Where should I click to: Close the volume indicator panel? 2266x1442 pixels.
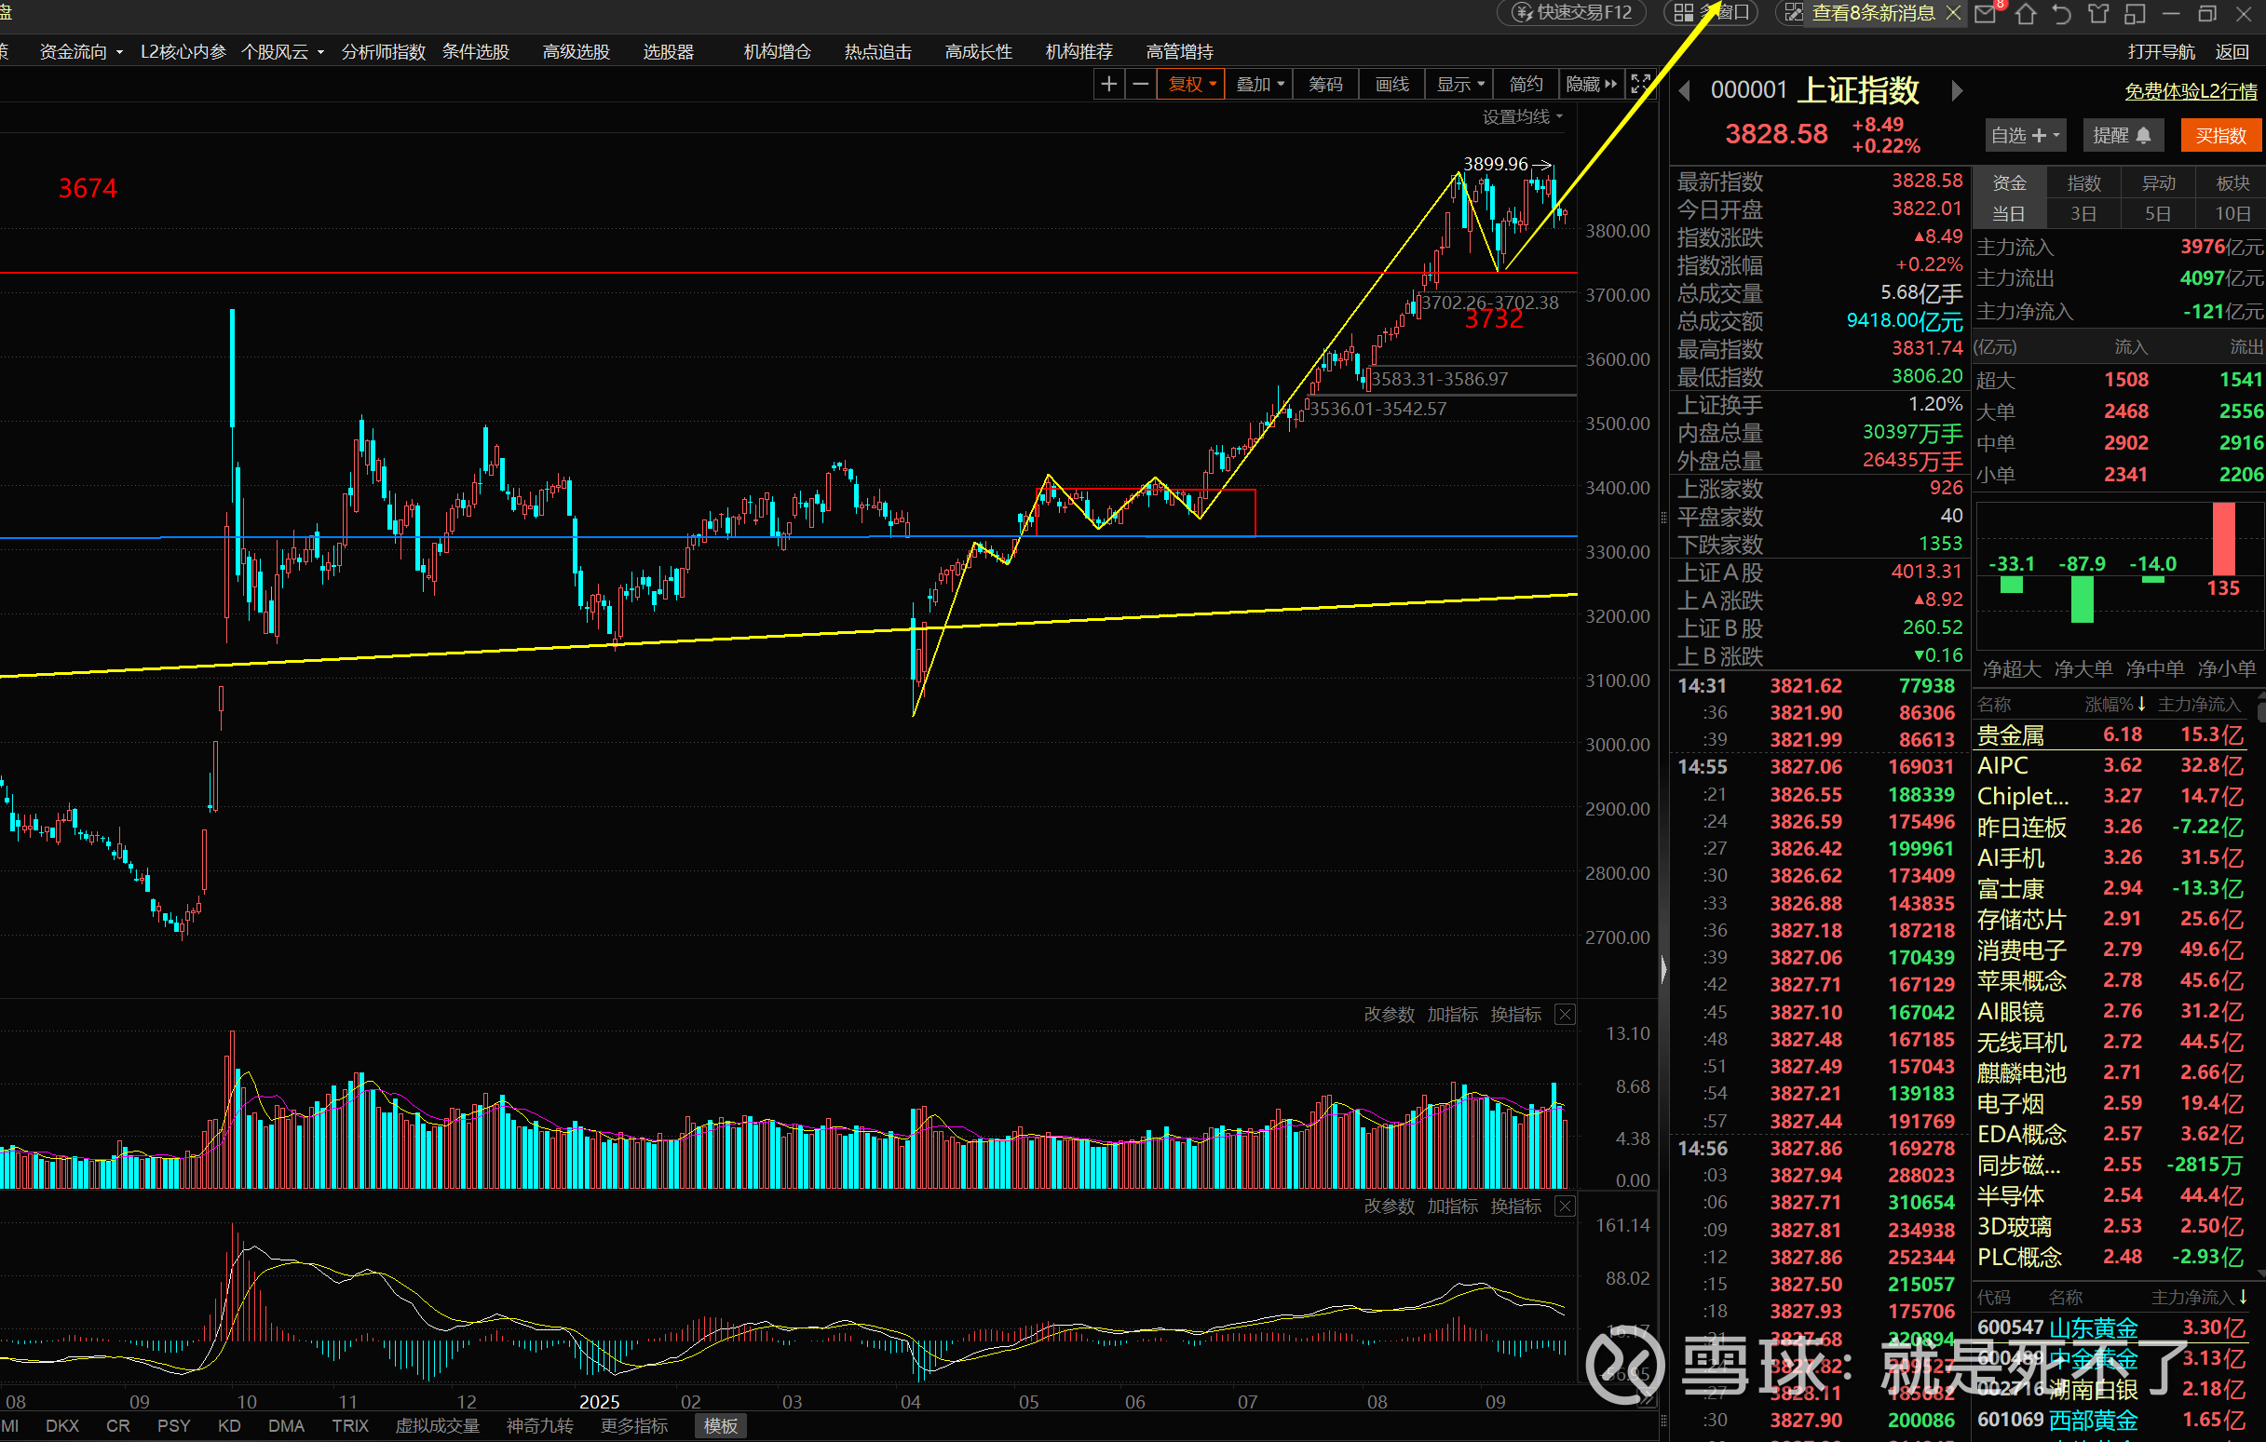(1564, 1014)
